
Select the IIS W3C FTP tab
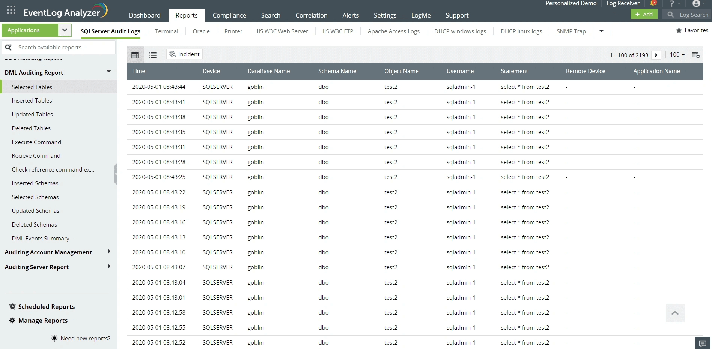(x=338, y=31)
